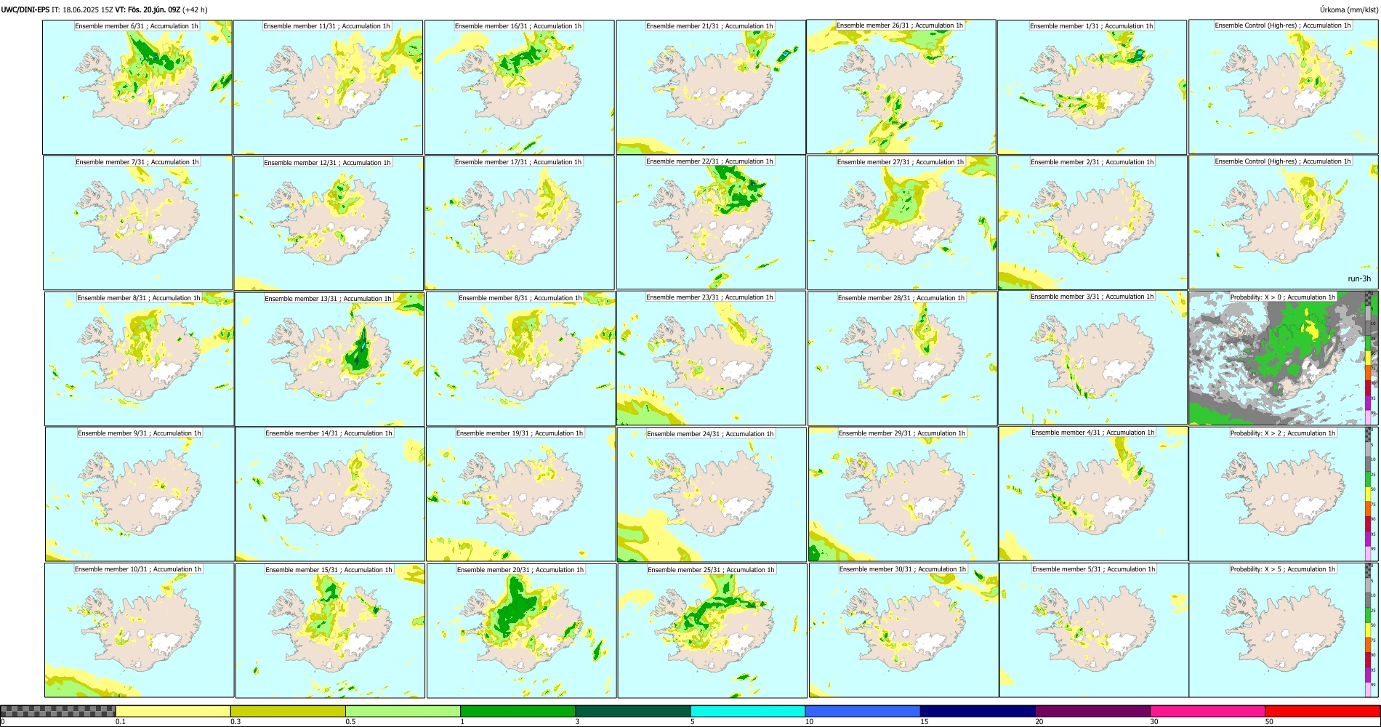The width and height of the screenshot is (1381, 727).
Task: Click the light yellow 0.1–0.3 legend swatch
Action: [x=173, y=711]
